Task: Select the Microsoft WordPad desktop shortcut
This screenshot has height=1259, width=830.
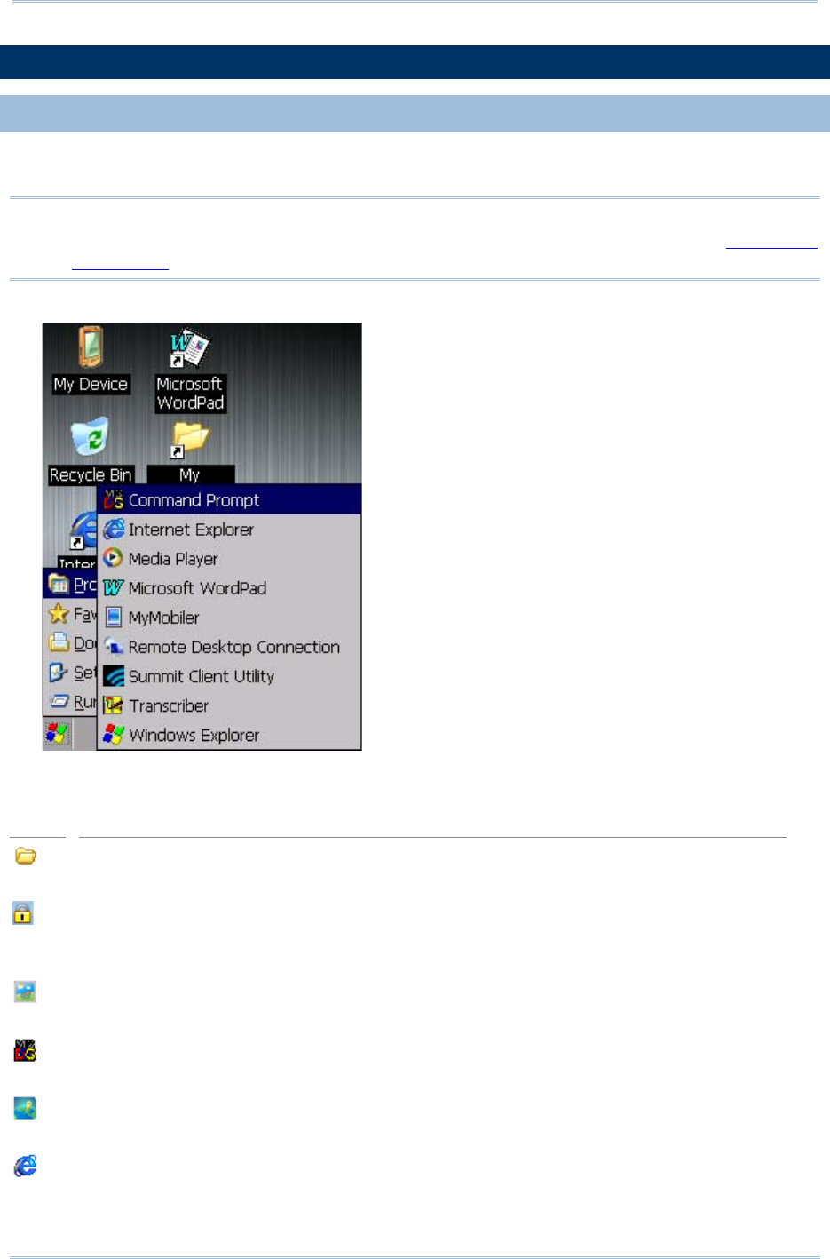Action: click(190, 371)
